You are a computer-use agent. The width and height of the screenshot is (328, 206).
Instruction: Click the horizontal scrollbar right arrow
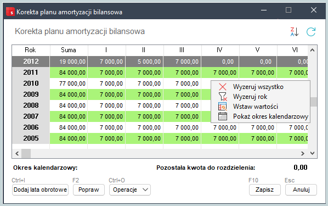pos(302,153)
